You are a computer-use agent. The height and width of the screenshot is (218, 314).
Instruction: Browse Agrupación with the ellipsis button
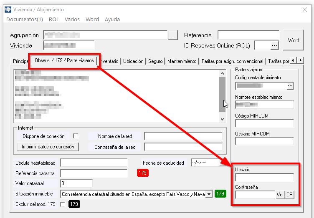pos(173,35)
